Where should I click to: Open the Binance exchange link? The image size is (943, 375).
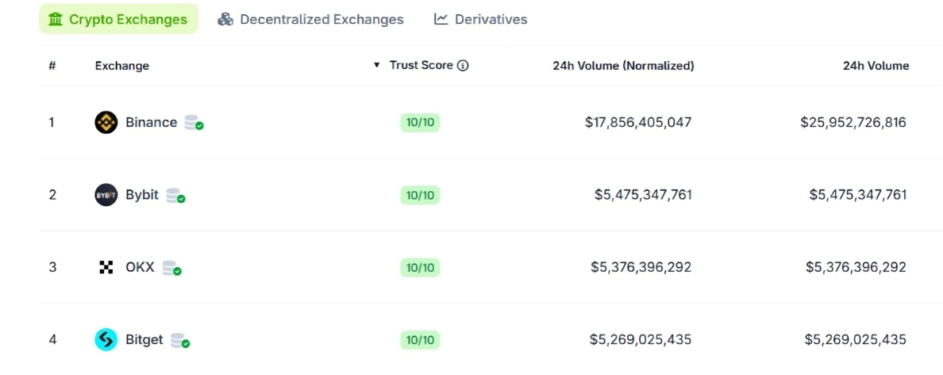click(152, 123)
